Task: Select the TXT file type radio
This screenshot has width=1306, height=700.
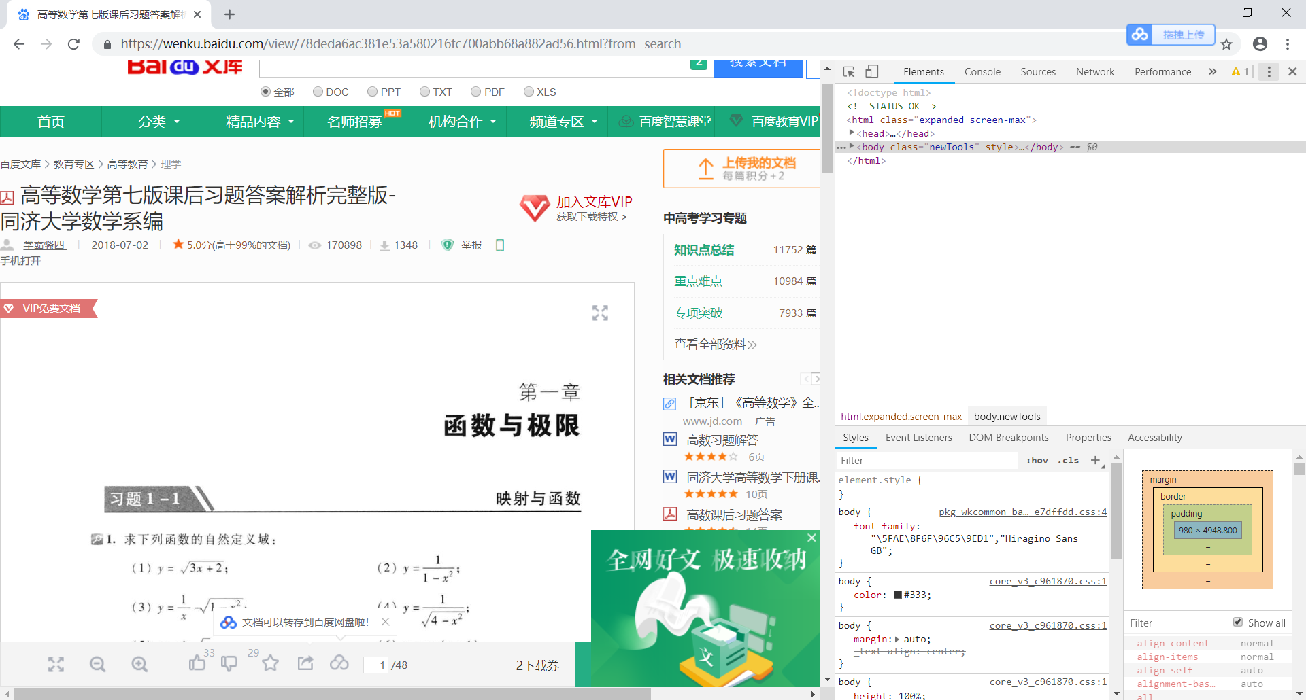Action: point(424,92)
